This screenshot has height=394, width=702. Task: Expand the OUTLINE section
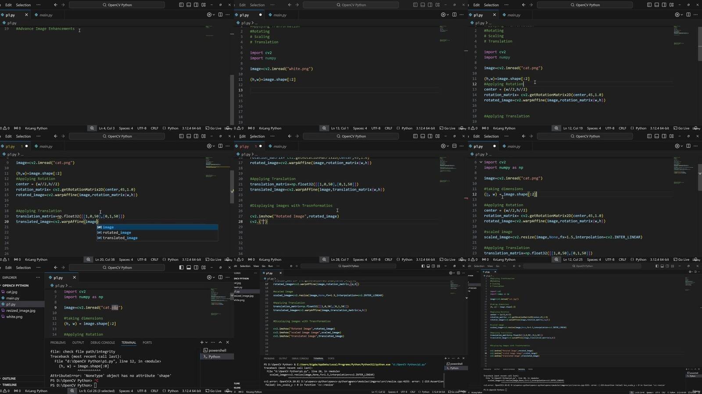tap(9, 379)
